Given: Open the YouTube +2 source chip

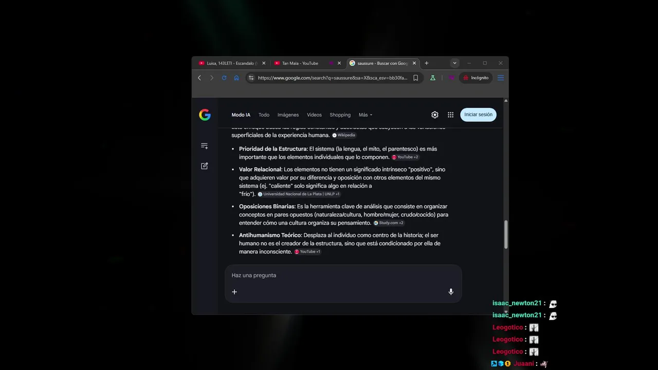Looking at the screenshot, I should point(406,157).
